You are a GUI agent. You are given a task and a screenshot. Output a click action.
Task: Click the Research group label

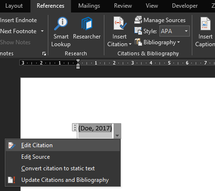[76, 53]
